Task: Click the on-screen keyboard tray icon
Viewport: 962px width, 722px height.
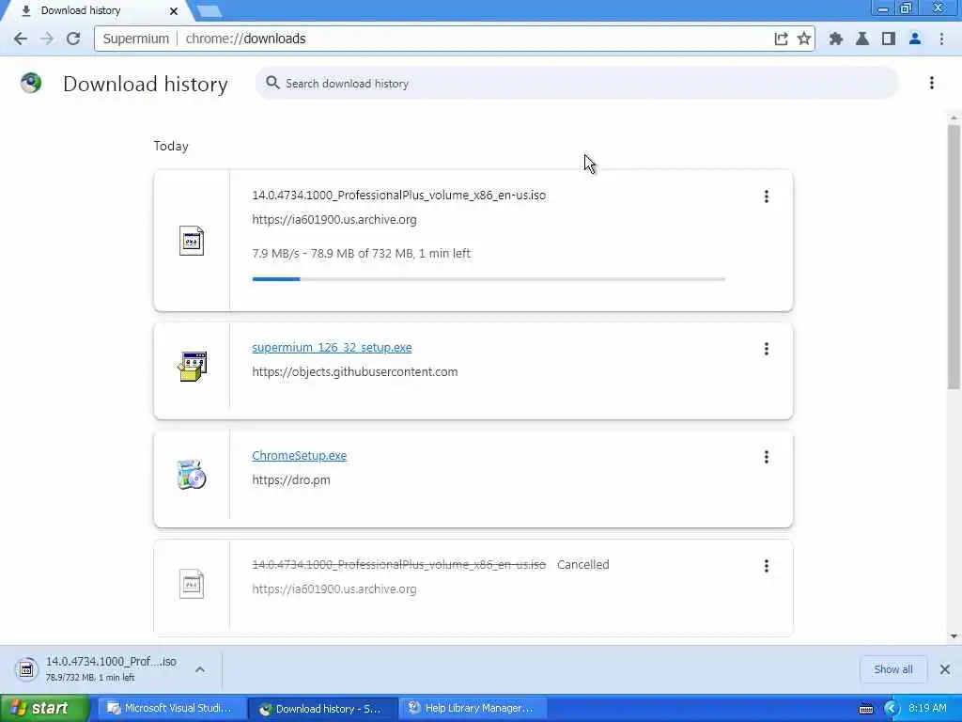Action: 865,709
